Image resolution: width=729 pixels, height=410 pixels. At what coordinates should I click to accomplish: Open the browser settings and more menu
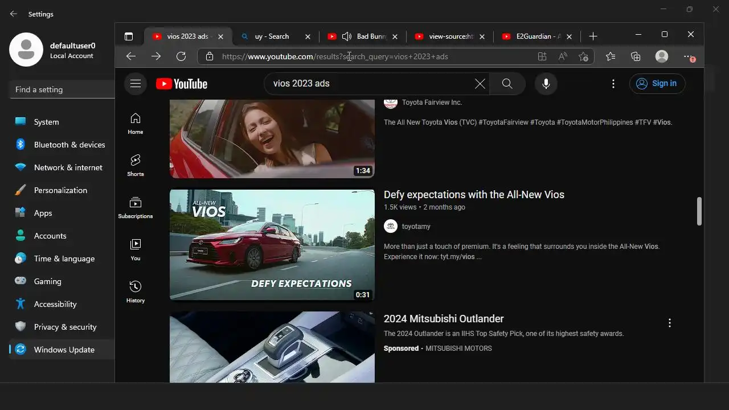(689, 56)
